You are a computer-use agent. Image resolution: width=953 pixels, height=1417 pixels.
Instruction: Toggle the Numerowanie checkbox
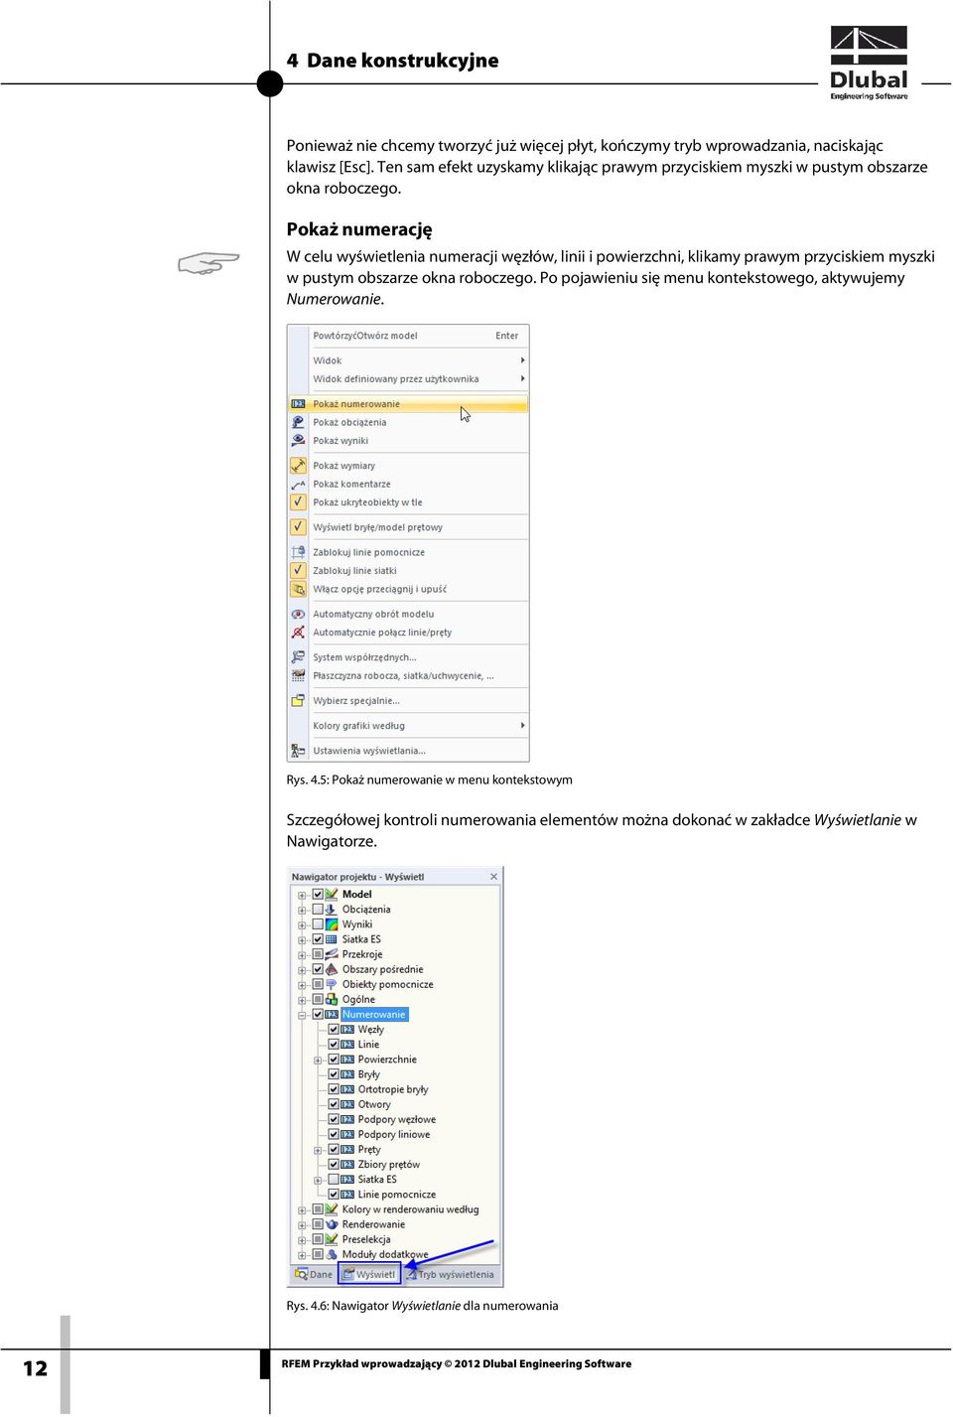tap(318, 1015)
